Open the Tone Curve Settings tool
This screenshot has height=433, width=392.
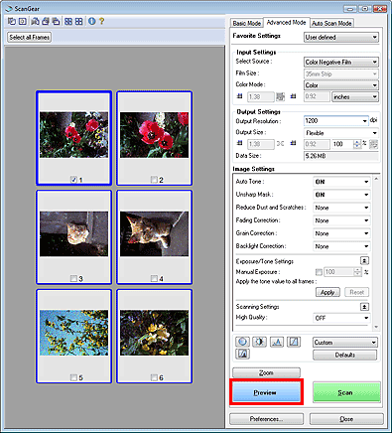click(x=294, y=342)
